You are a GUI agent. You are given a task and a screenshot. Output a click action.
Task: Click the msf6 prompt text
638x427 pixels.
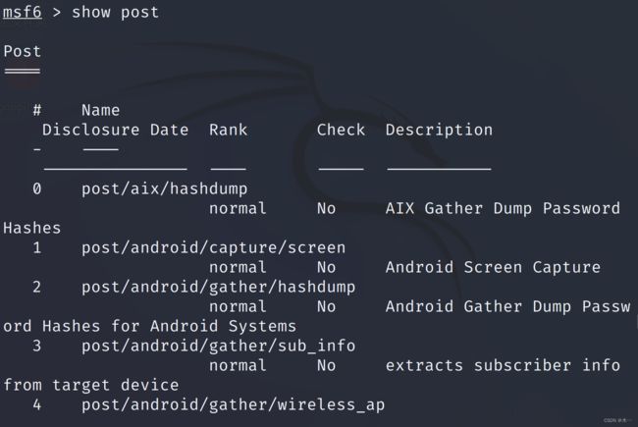[23, 12]
